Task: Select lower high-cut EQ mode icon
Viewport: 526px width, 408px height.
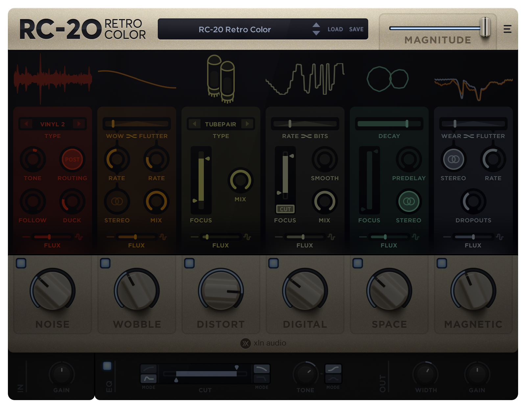Action: coord(262,379)
